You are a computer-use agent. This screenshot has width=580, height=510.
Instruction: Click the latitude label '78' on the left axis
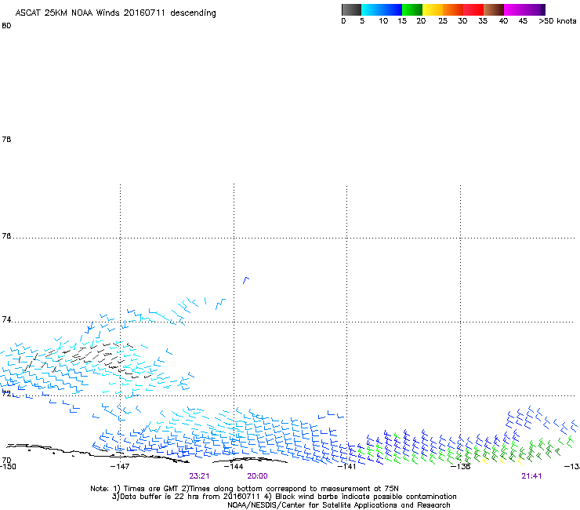(6, 139)
